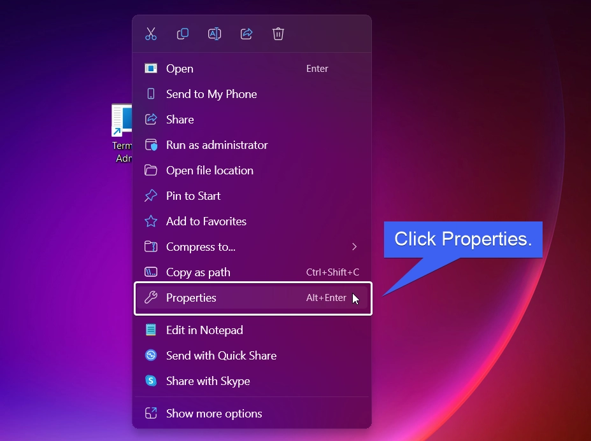
Task: Select Edit in Notepad
Action: (252, 330)
